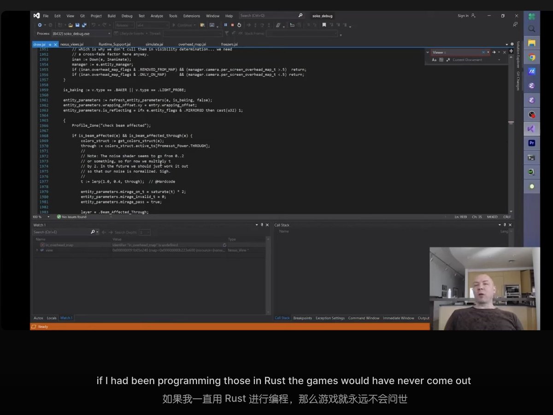This screenshot has height=415, width=553.
Task: Stop debugging with the red square icon
Action: 232,25
